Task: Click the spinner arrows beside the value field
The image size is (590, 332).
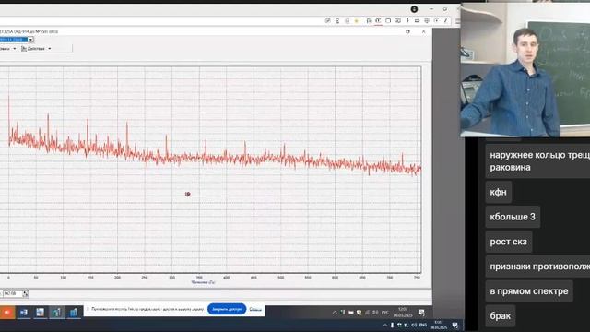Action: pyautogui.click(x=26, y=293)
